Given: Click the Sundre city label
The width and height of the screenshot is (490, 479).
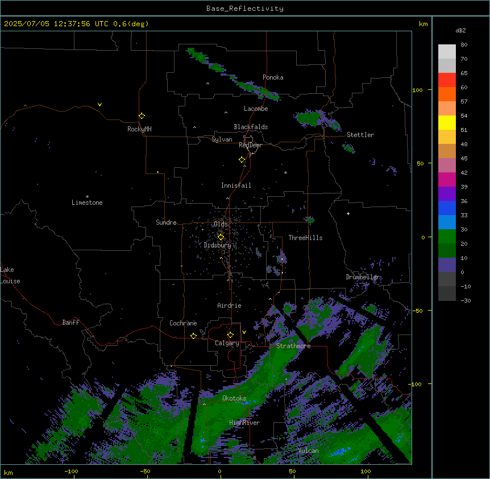Looking at the screenshot, I should (166, 222).
